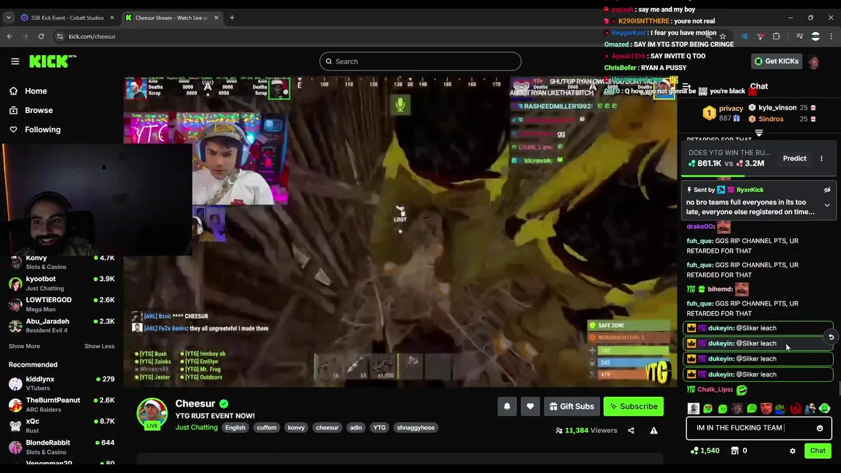Expand the pinned message chevron
Image resolution: width=841 pixels, height=473 pixels.
[x=827, y=206]
